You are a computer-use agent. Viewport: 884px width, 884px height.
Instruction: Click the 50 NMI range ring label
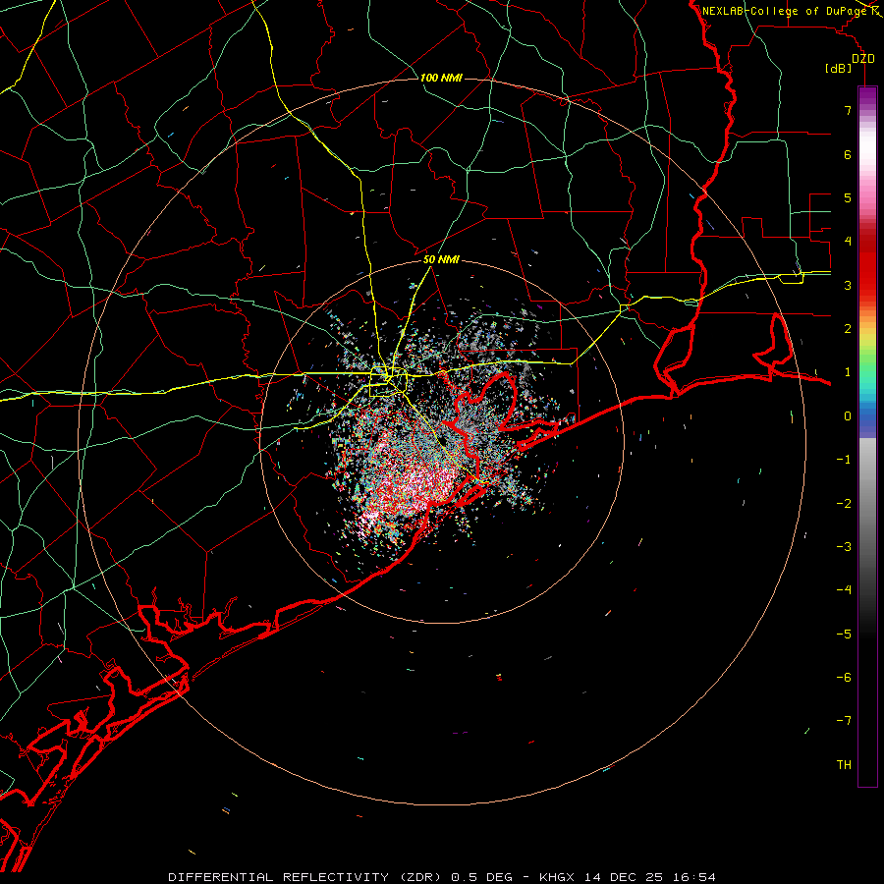point(441,260)
